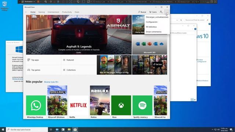Open the Windows Start menu
This screenshot has height=132, width=235.
[3, 129]
